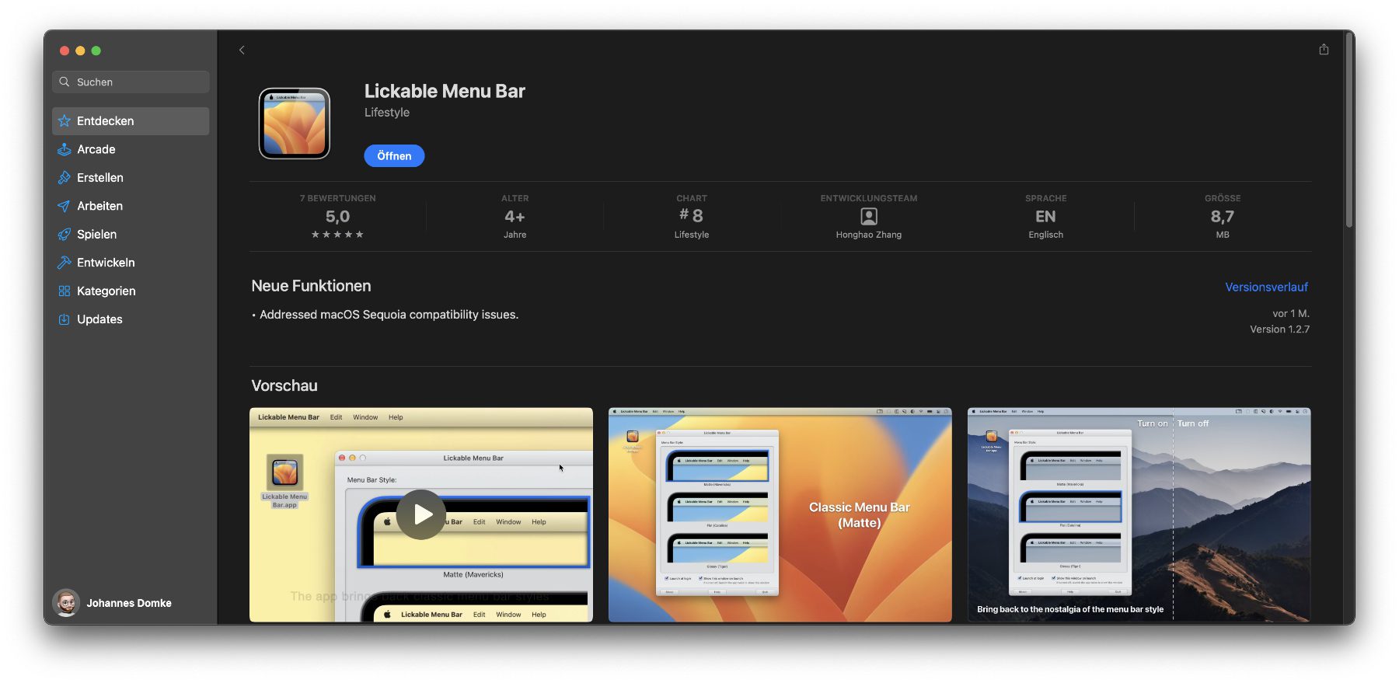The width and height of the screenshot is (1399, 683).
Task: Open the Turn on / Turn off screenshot
Action: [x=1139, y=514]
